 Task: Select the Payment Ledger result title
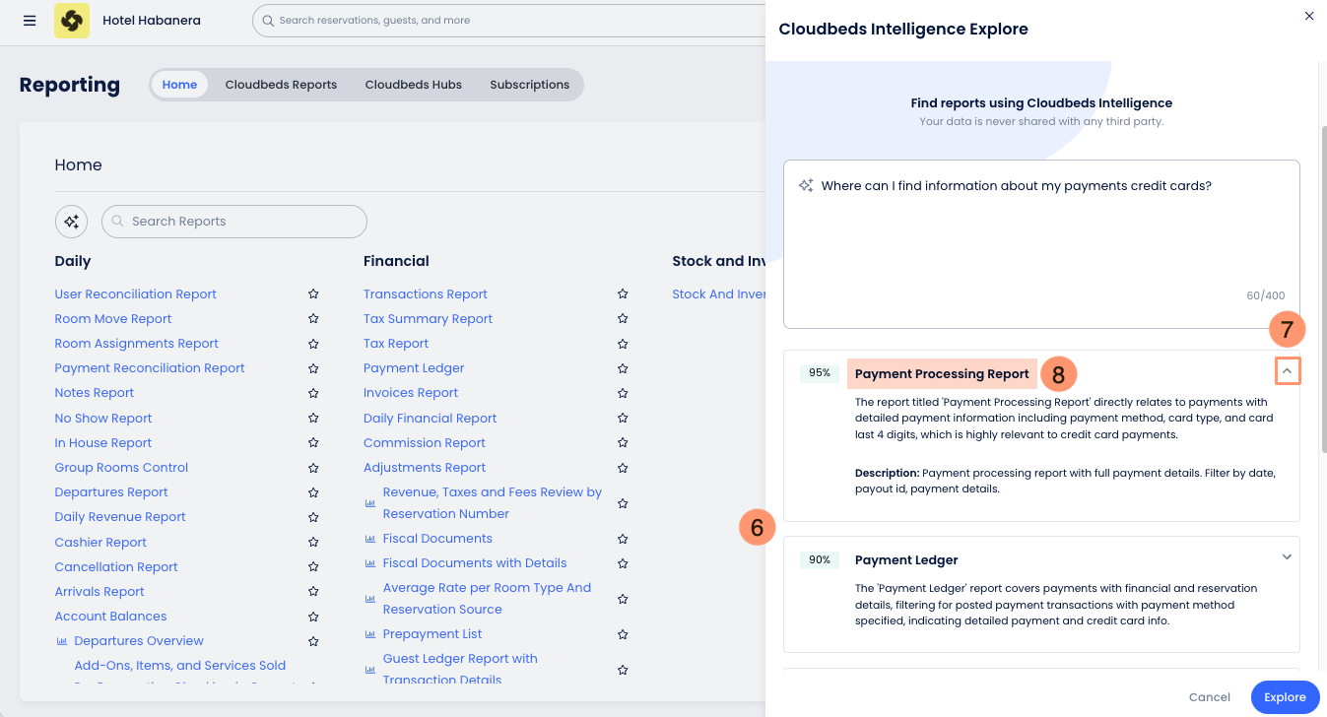(x=906, y=560)
